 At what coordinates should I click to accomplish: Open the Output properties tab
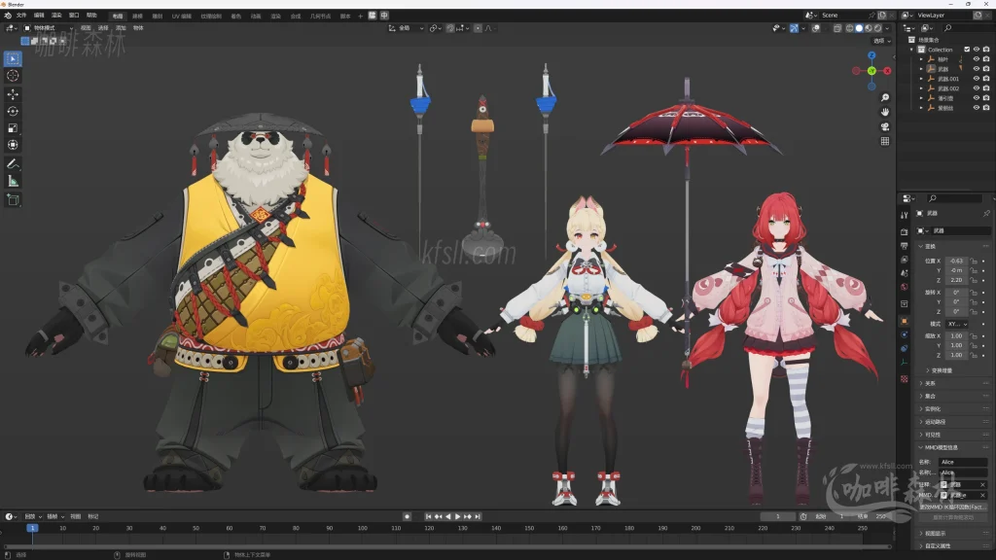(x=905, y=246)
